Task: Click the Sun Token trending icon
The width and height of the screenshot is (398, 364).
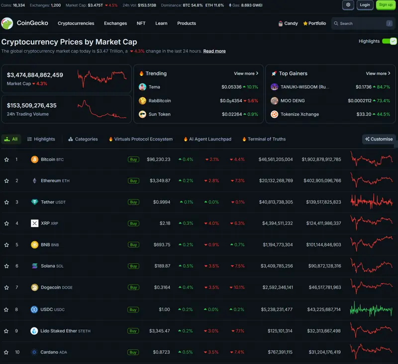Action: 142,114
